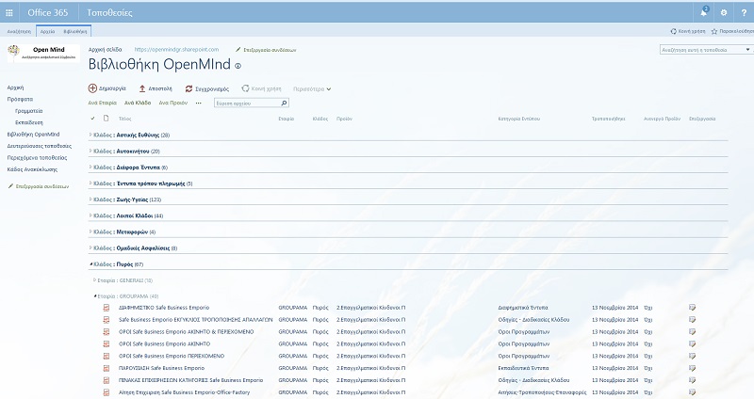Screen dimensions: 754x399
Task: Open Δευτερεύουσες τοποθεσίες sidebar link
Action: (x=39, y=146)
